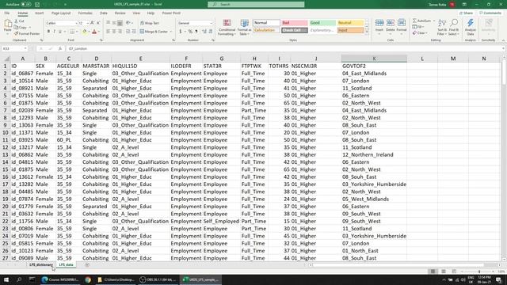Viewport: 507px width, 285px height.
Task: Apply the Check Cell style
Action: click(x=294, y=30)
